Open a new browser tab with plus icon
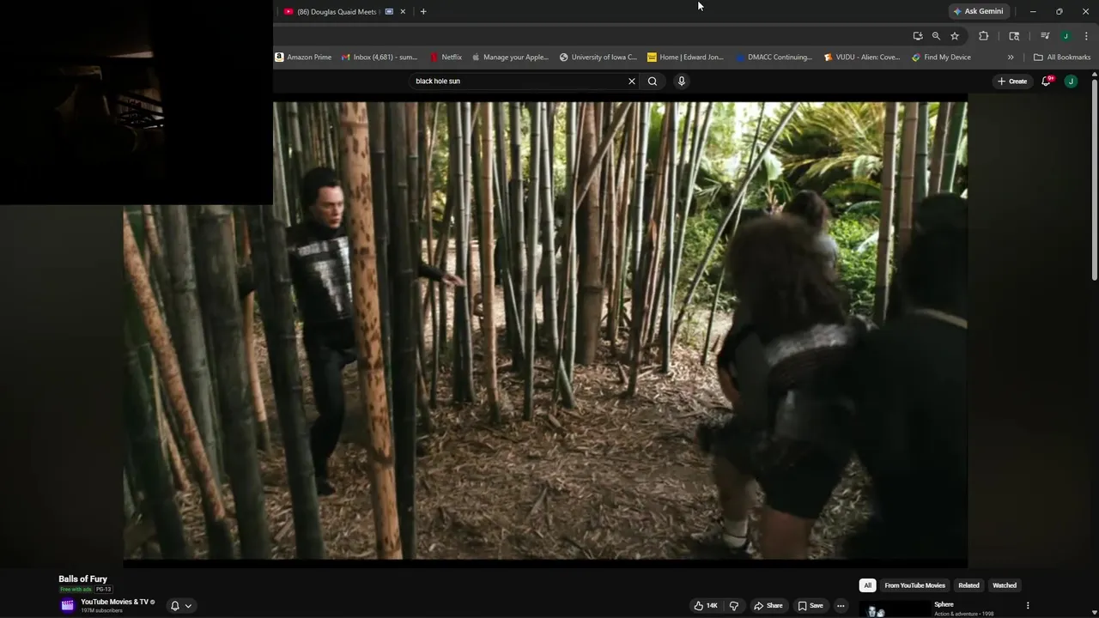 coord(422,11)
